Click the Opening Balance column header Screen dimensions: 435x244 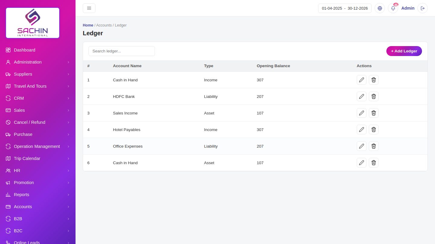tap(273, 66)
